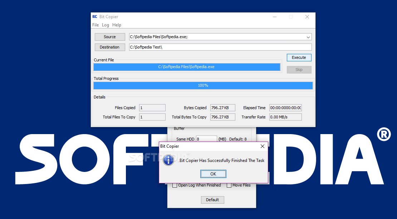
Task: Click the Same HDD buffer field
Action: pyautogui.click(x=207, y=139)
